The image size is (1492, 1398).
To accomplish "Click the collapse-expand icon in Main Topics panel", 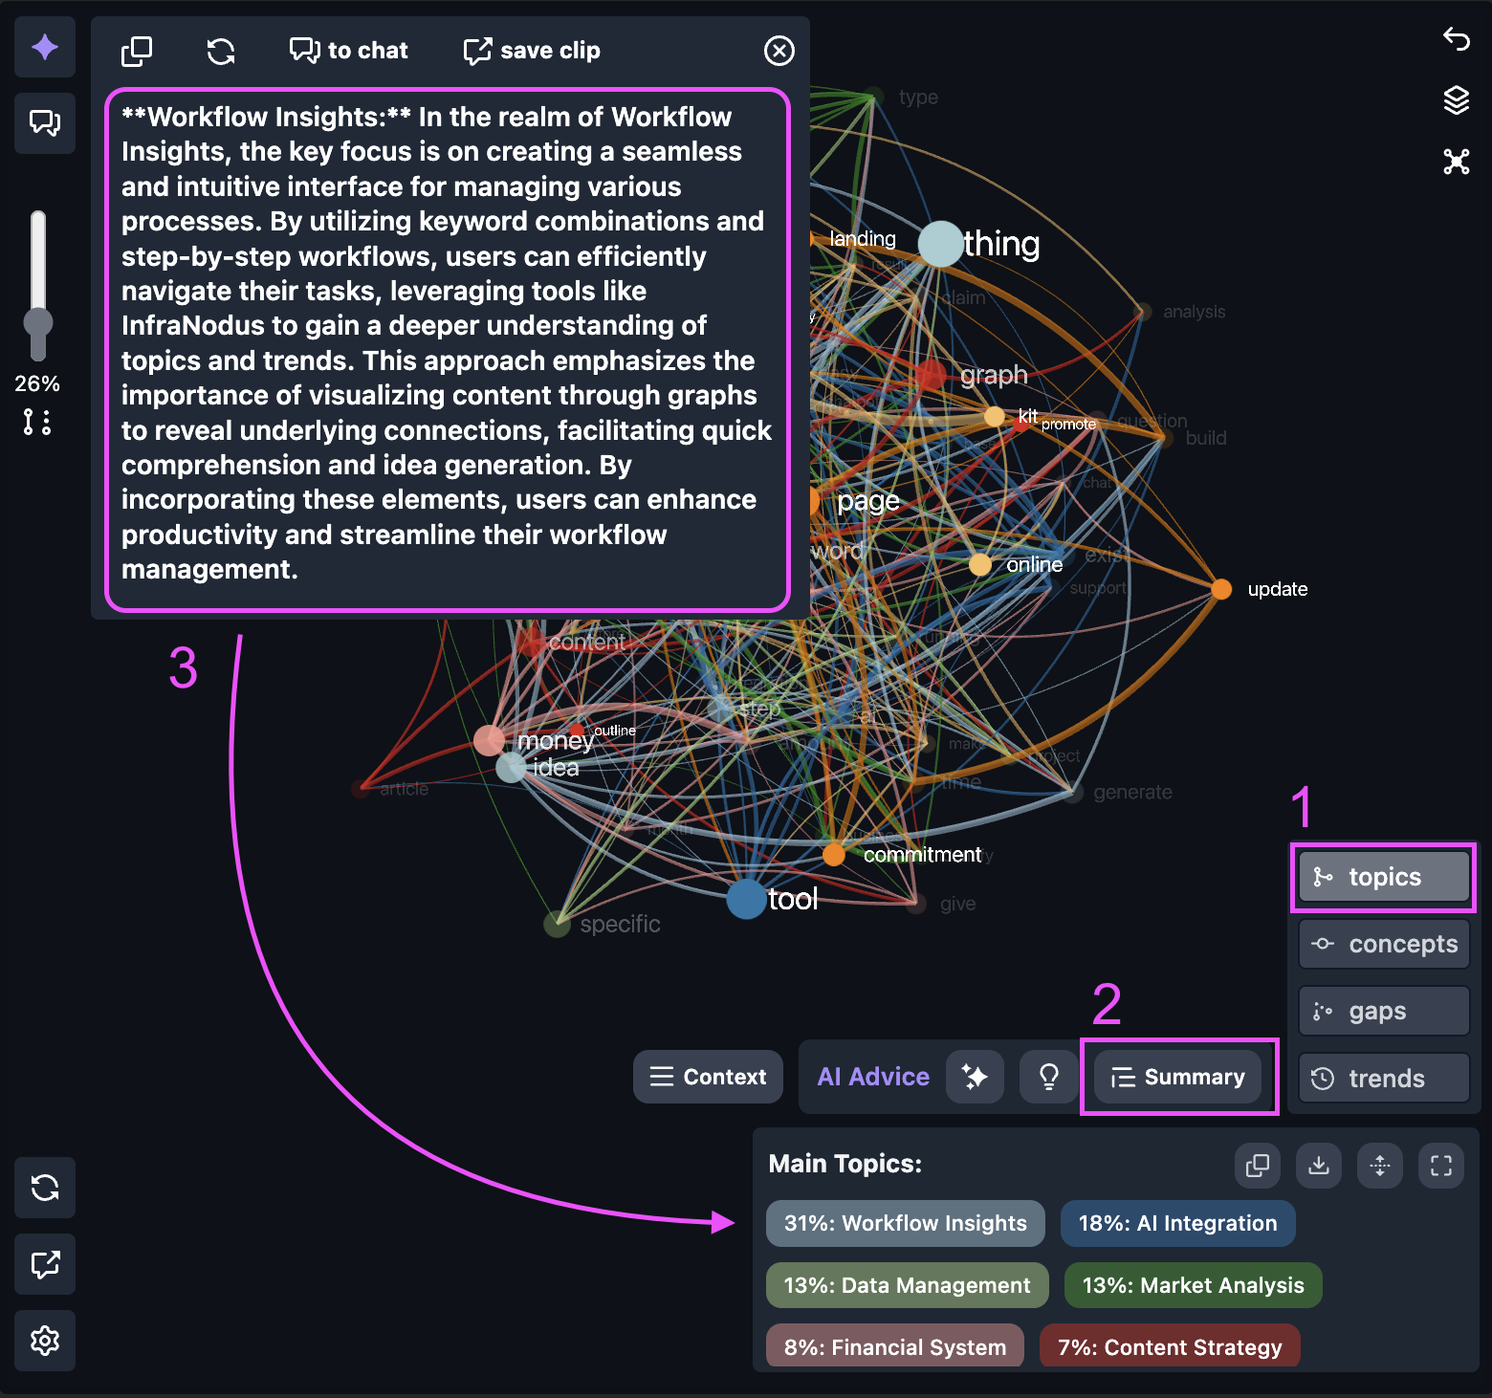I will point(1380,1165).
